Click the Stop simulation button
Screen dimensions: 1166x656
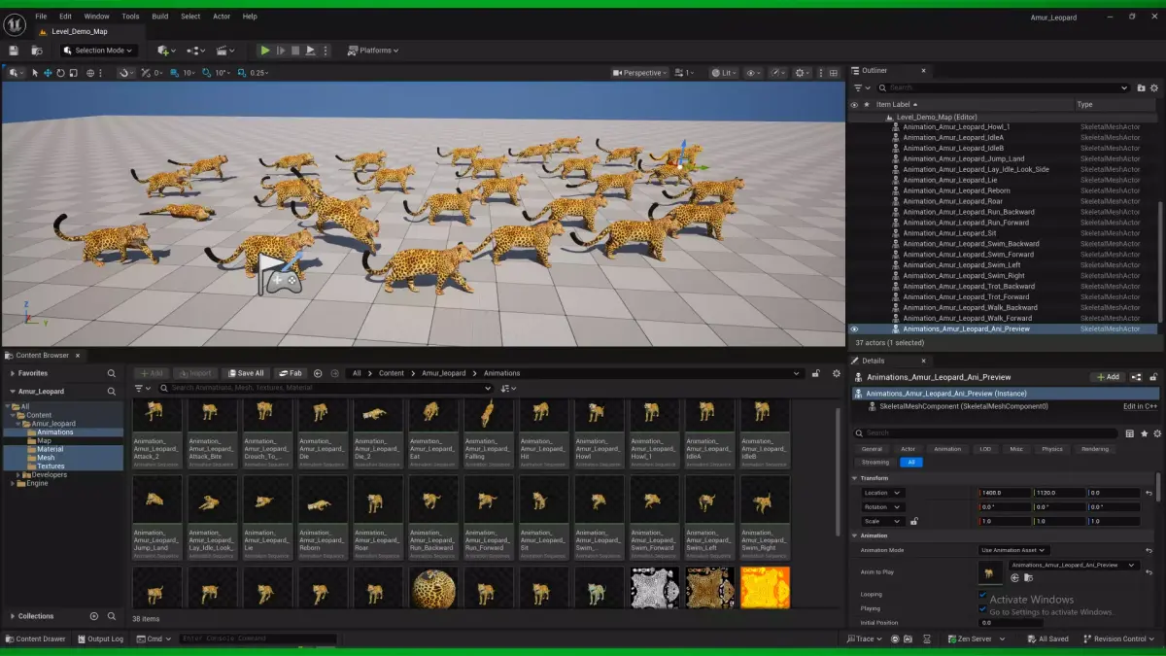(295, 51)
